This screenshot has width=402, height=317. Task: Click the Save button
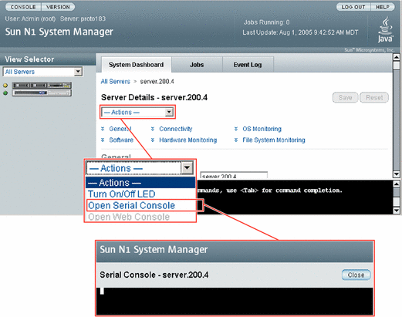(x=345, y=97)
